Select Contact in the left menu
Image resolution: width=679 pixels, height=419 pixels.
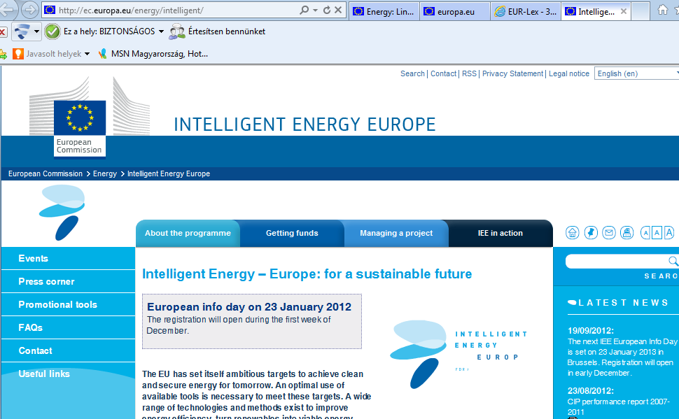pos(68,350)
